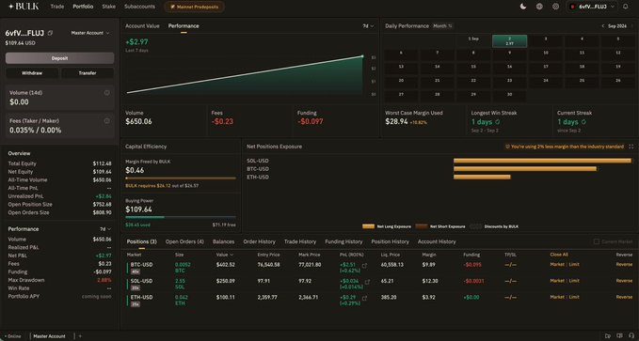Open the Order History tab
639x341 pixels.
pyautogui.click(x=259, y=241)
